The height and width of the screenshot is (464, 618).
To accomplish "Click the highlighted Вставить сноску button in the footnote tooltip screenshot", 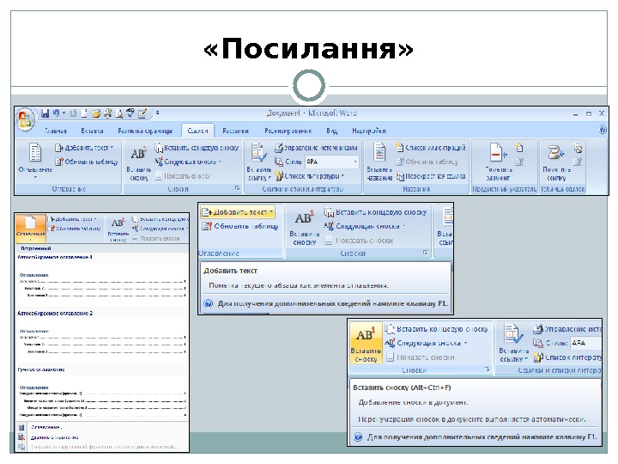I will click(x=366, y=343).
